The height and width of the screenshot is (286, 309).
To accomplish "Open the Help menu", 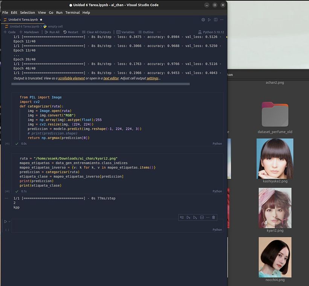I will 86,12.
